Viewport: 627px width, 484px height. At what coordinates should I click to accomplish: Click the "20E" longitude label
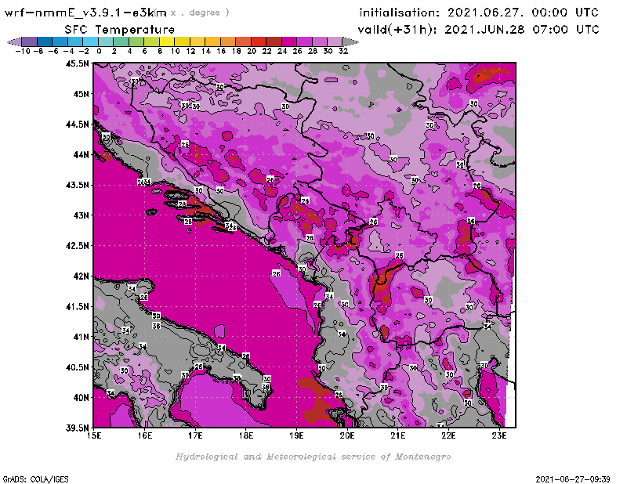tap(347, 435)
